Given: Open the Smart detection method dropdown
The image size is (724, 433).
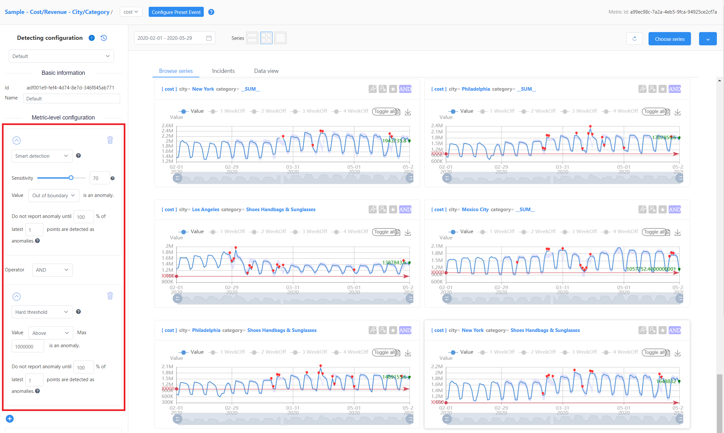Looking at the screenshot, I should 41,156.
